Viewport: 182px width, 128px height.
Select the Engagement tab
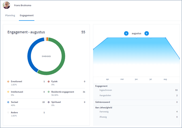click(27, 15)
